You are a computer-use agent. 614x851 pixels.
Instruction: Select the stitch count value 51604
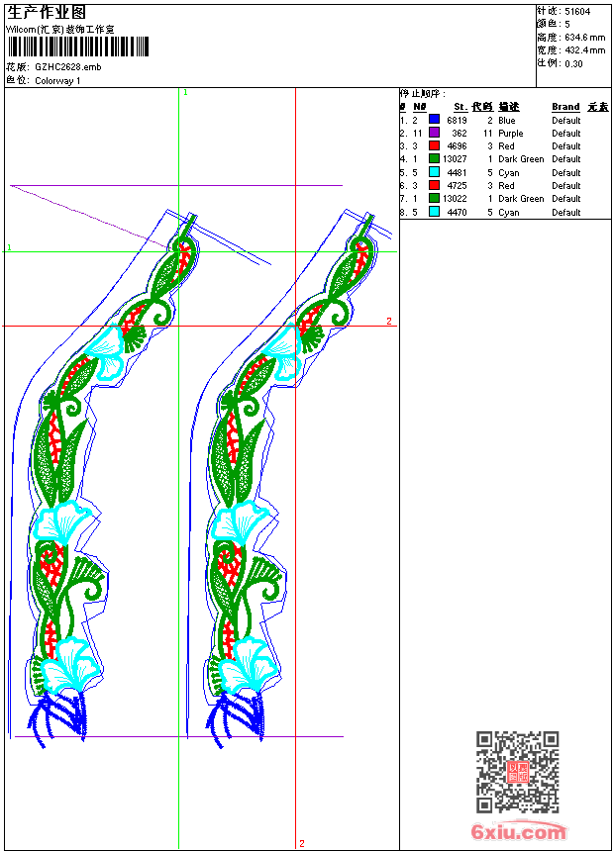click(x=577, y=12)
